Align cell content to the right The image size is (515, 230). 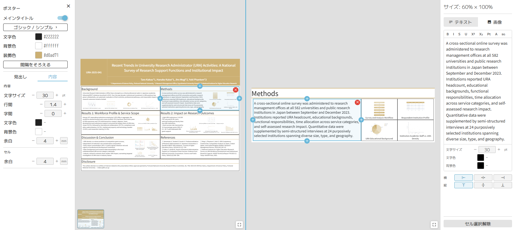(503, 178)
